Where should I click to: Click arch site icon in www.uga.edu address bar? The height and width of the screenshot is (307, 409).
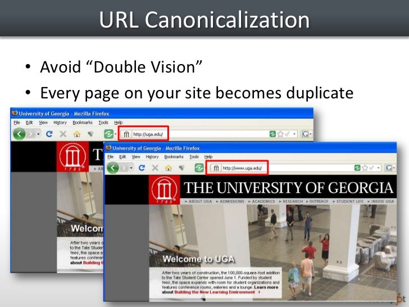coord(216,168)
